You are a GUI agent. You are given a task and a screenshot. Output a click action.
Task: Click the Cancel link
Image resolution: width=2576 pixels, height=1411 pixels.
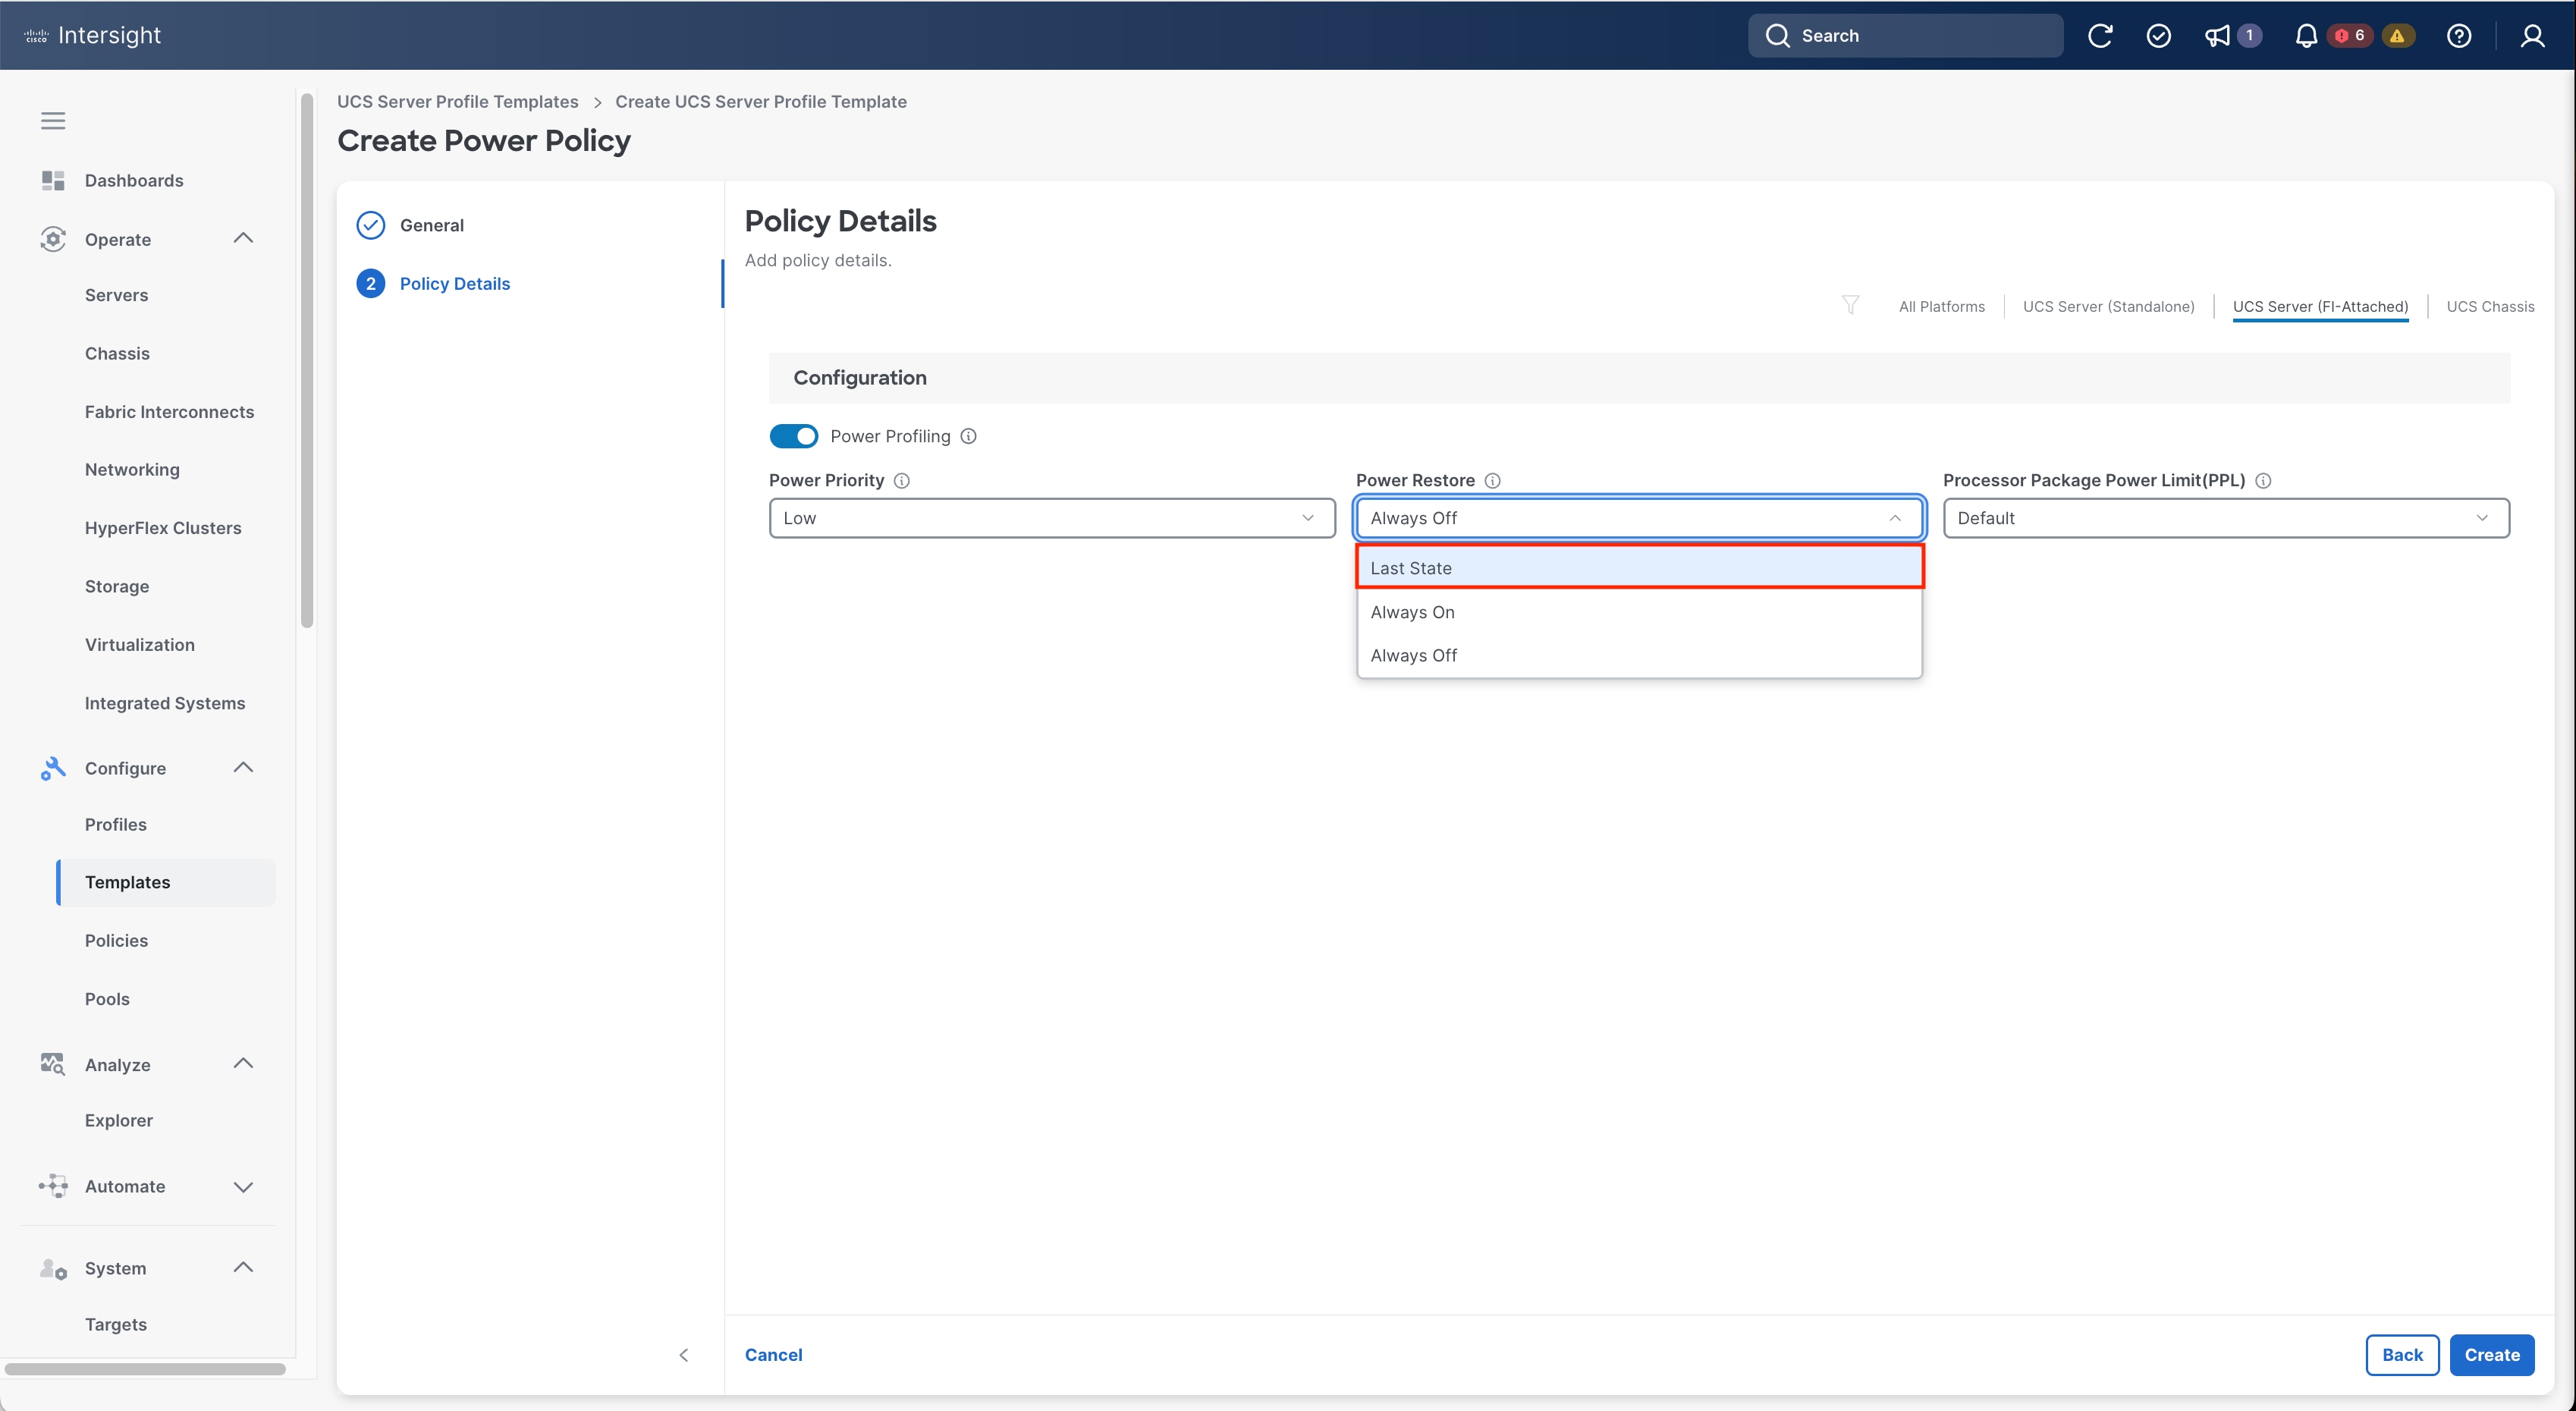click(x=773, y=1355)
